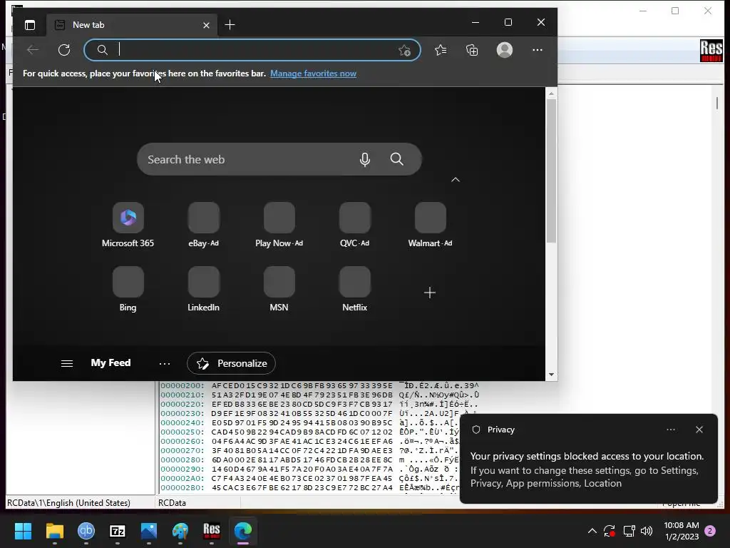Click scrollbar up arrow in Edge
The image size is (730, 548).
[551, 93]
